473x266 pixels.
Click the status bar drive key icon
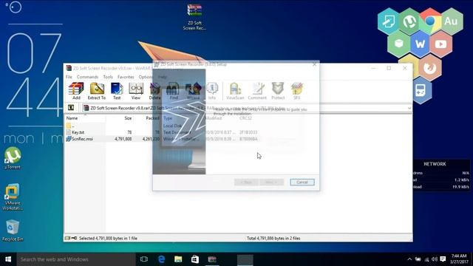(71, 238)
